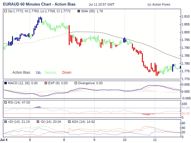Select the 'Down' action bias label
The width and height of the screenshot is (191, 143).
coord(67,73)
